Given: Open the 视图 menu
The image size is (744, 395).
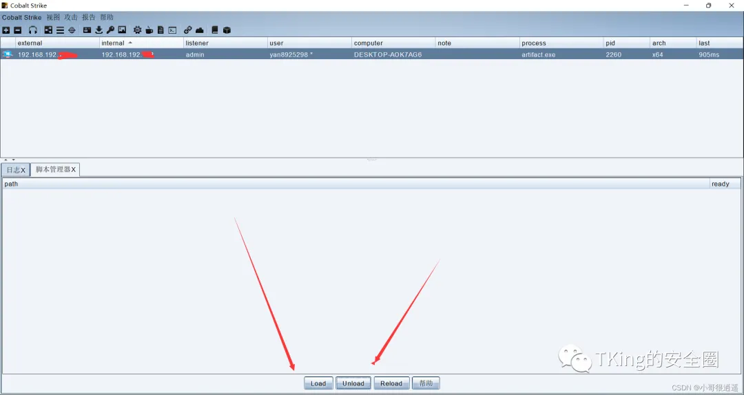Looking at the screenshot, I should [x=53, y=17].
